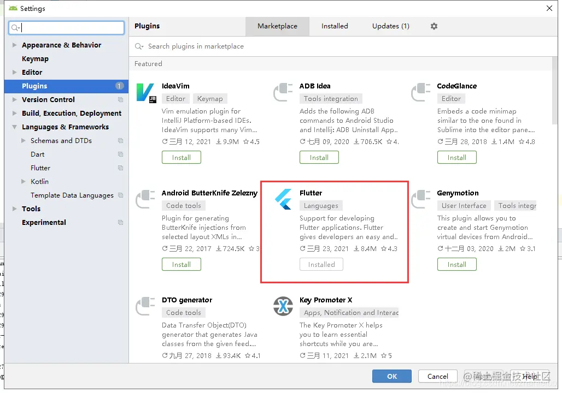Click the ADB Idea plugin icon
The width and height of the screenshot is (562, 393).
pyautogui.click(x=283, y=92)
